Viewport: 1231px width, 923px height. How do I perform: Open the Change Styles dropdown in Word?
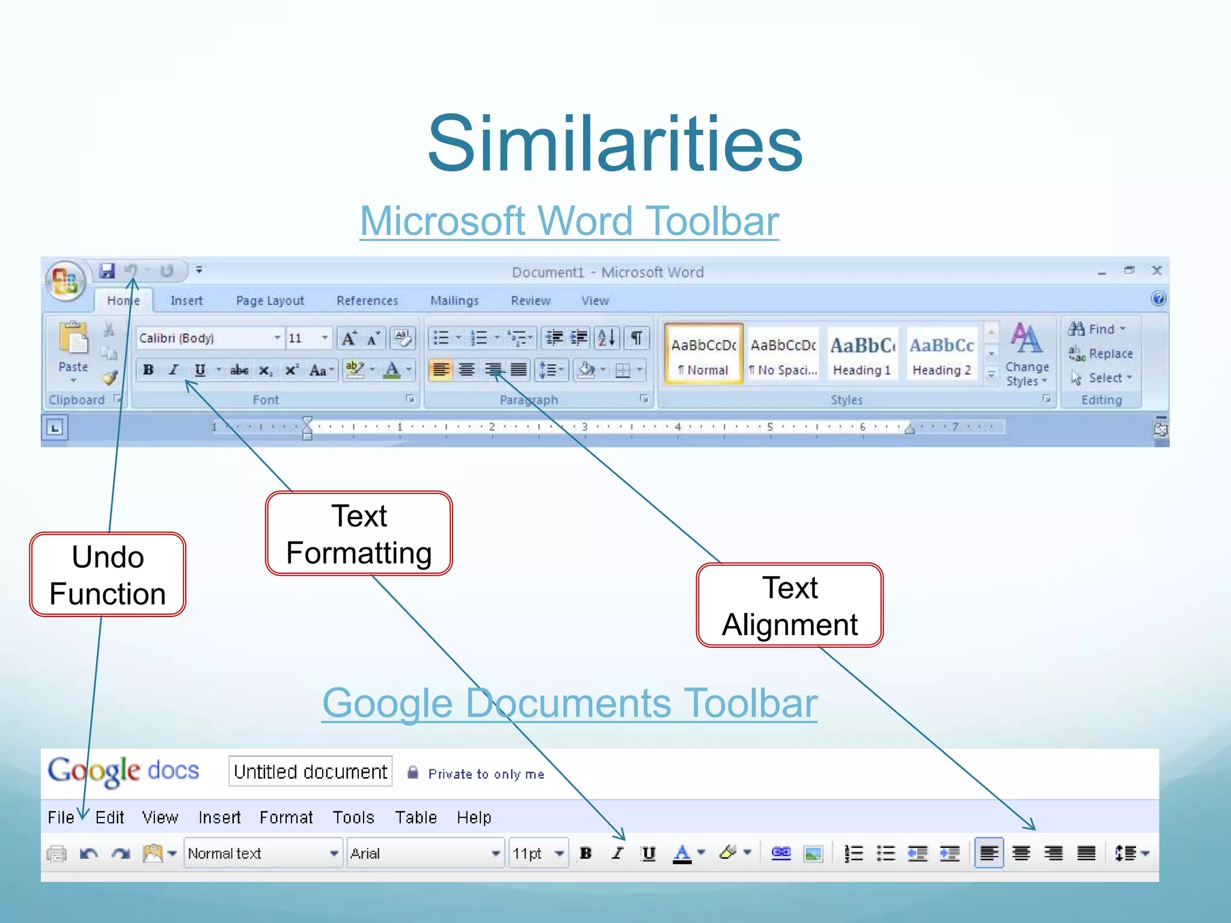1027,355
